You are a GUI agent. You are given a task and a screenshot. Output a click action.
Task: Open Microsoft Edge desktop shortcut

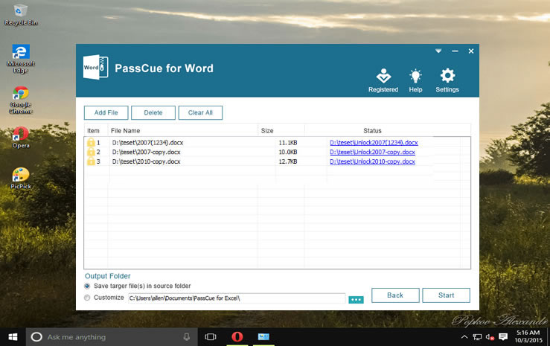point(21,59)
